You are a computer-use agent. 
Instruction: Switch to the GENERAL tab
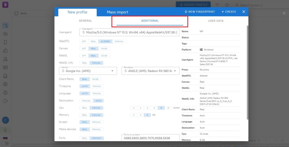(x=85, y=21)
